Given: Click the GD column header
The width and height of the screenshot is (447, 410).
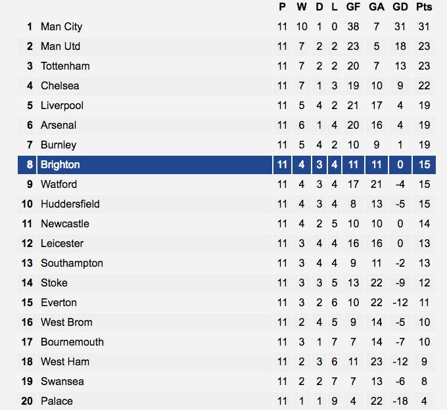Looking at the screenshot, I should click(x=400, y=7).
